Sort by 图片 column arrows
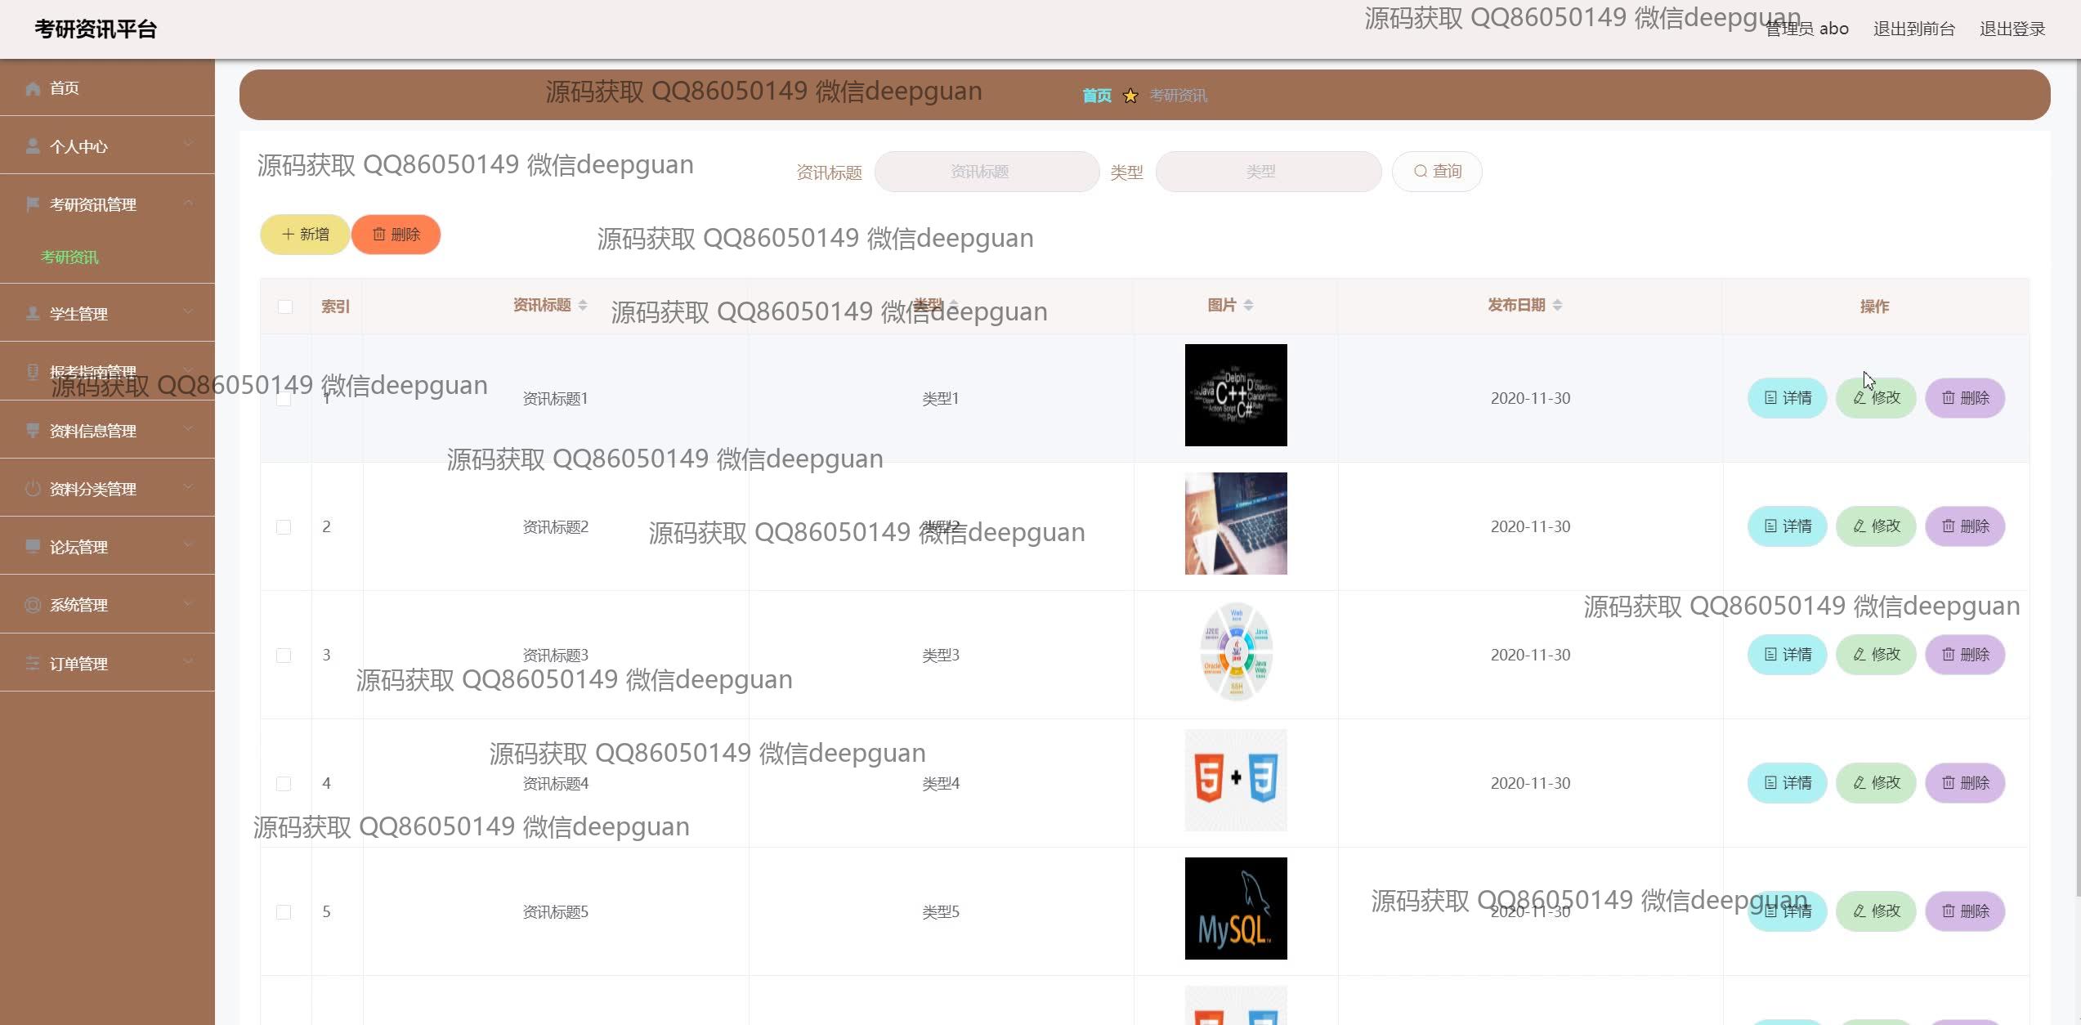This screenshot has height=1025, width=2081. click(1248, 305)
